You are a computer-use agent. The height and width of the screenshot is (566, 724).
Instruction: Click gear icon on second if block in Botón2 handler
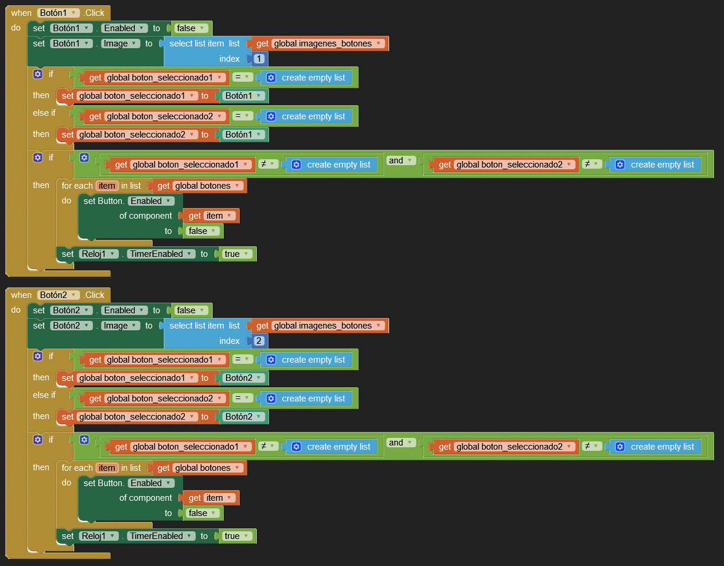(x=38, y=440)
